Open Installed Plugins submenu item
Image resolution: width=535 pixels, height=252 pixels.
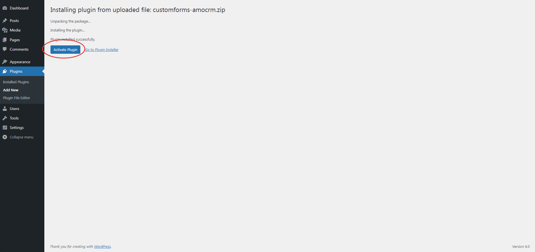click(16, 82)
